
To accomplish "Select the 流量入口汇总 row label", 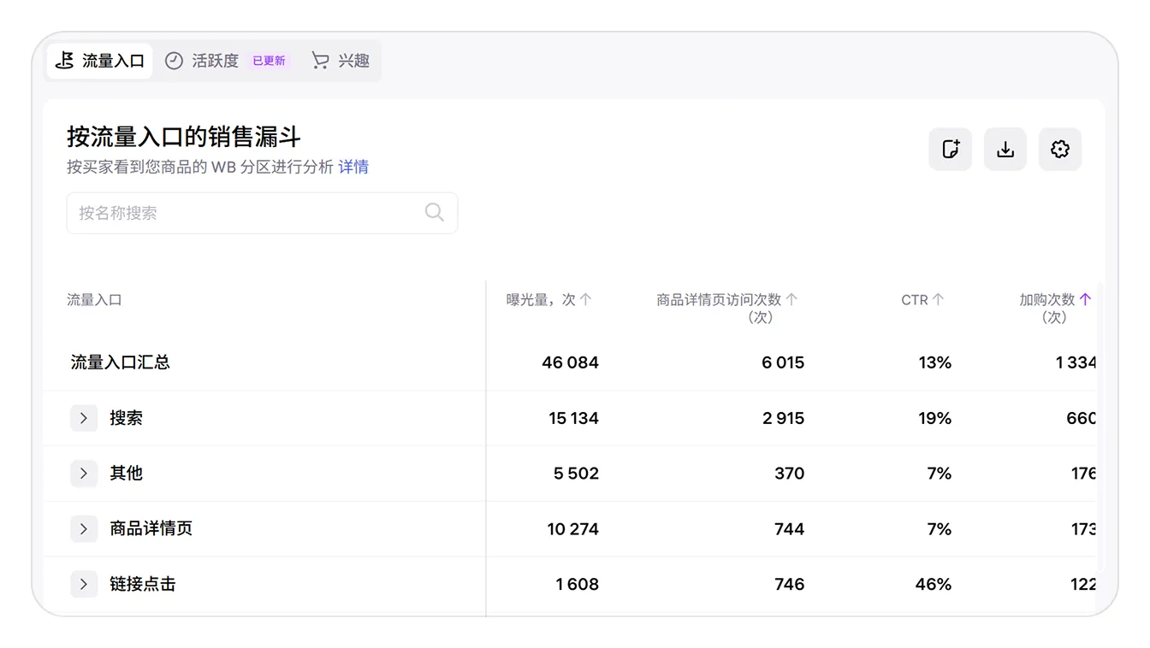I will click(121, 362).
